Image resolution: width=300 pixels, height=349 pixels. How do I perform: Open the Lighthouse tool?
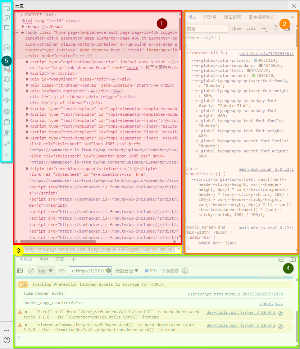[x=7, y=133]
